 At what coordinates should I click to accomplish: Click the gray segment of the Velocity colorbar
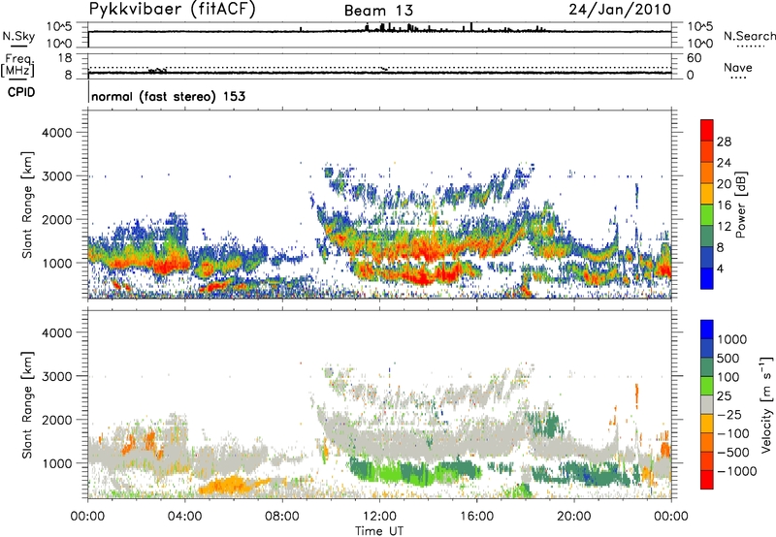pyautogui.click(x=707, y=404)
